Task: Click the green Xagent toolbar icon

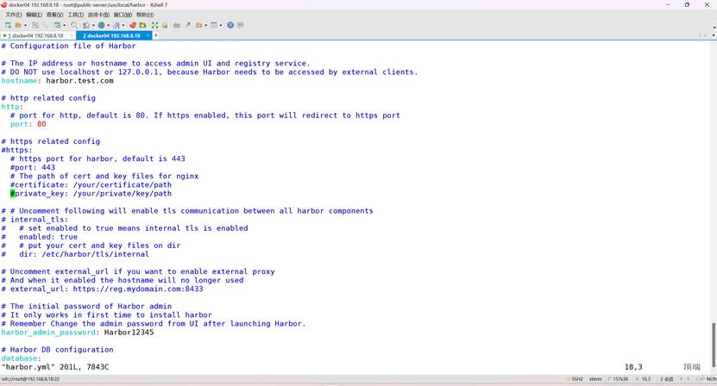Action: click(x=142, y=25)
